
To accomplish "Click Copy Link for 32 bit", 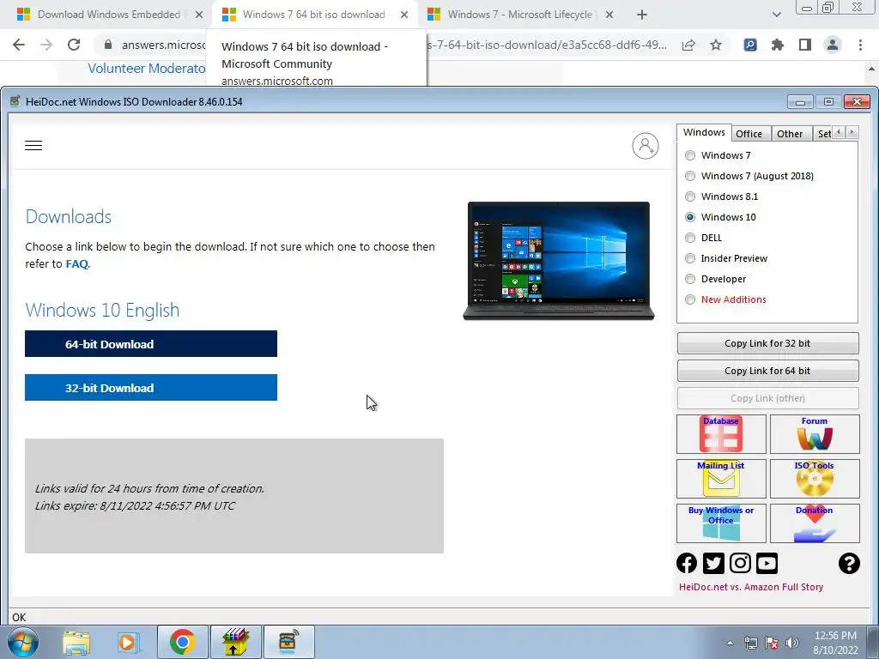I will tap(767, 343).
